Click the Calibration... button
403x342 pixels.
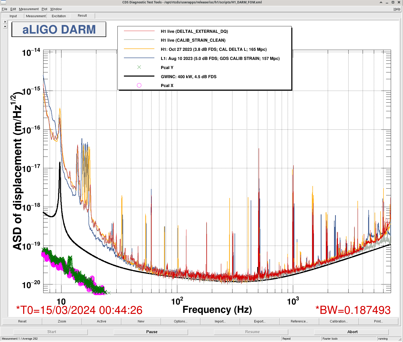339,321
